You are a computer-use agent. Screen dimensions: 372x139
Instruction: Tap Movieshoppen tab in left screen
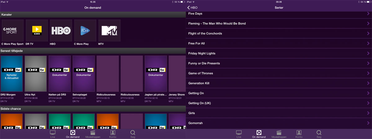pyautogui.click(x=93, y=134)
